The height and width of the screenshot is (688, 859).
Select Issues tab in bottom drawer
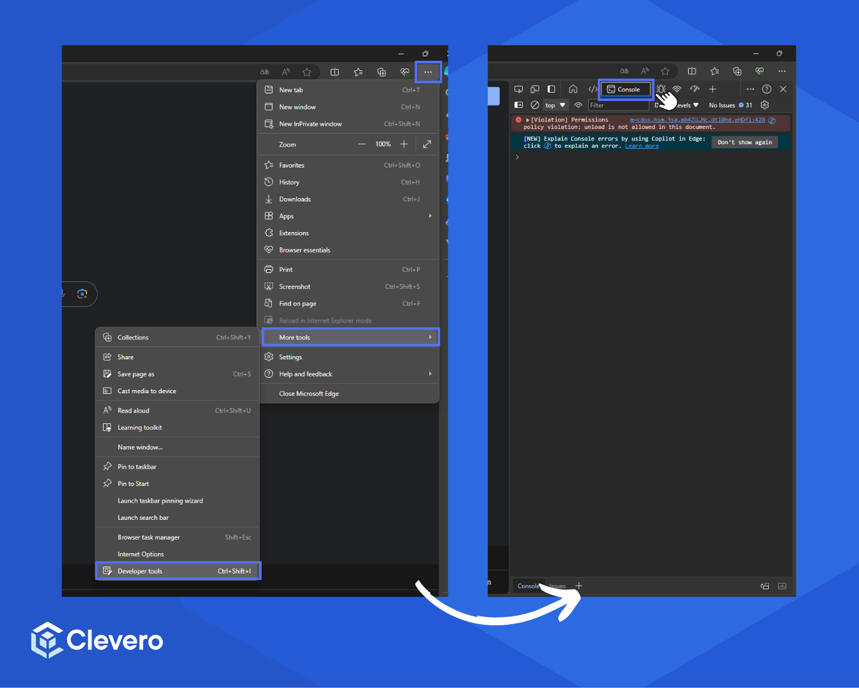557,586
